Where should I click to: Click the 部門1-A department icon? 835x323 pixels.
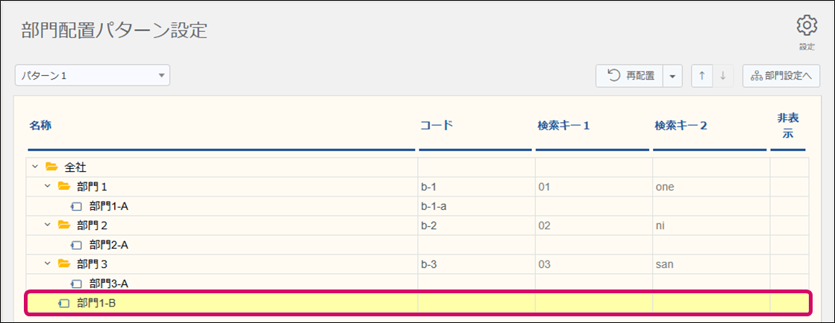click(x=76, y=206)
